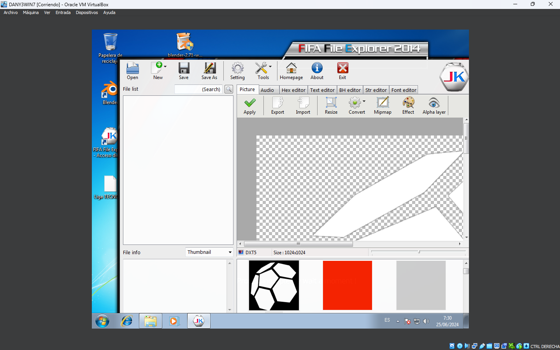Toggle the Alpha layer eye

click(x=434, y=103)
